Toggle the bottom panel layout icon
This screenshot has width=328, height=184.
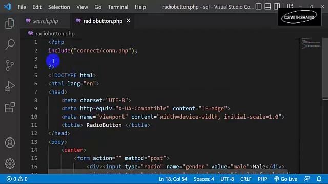(268, 7)
